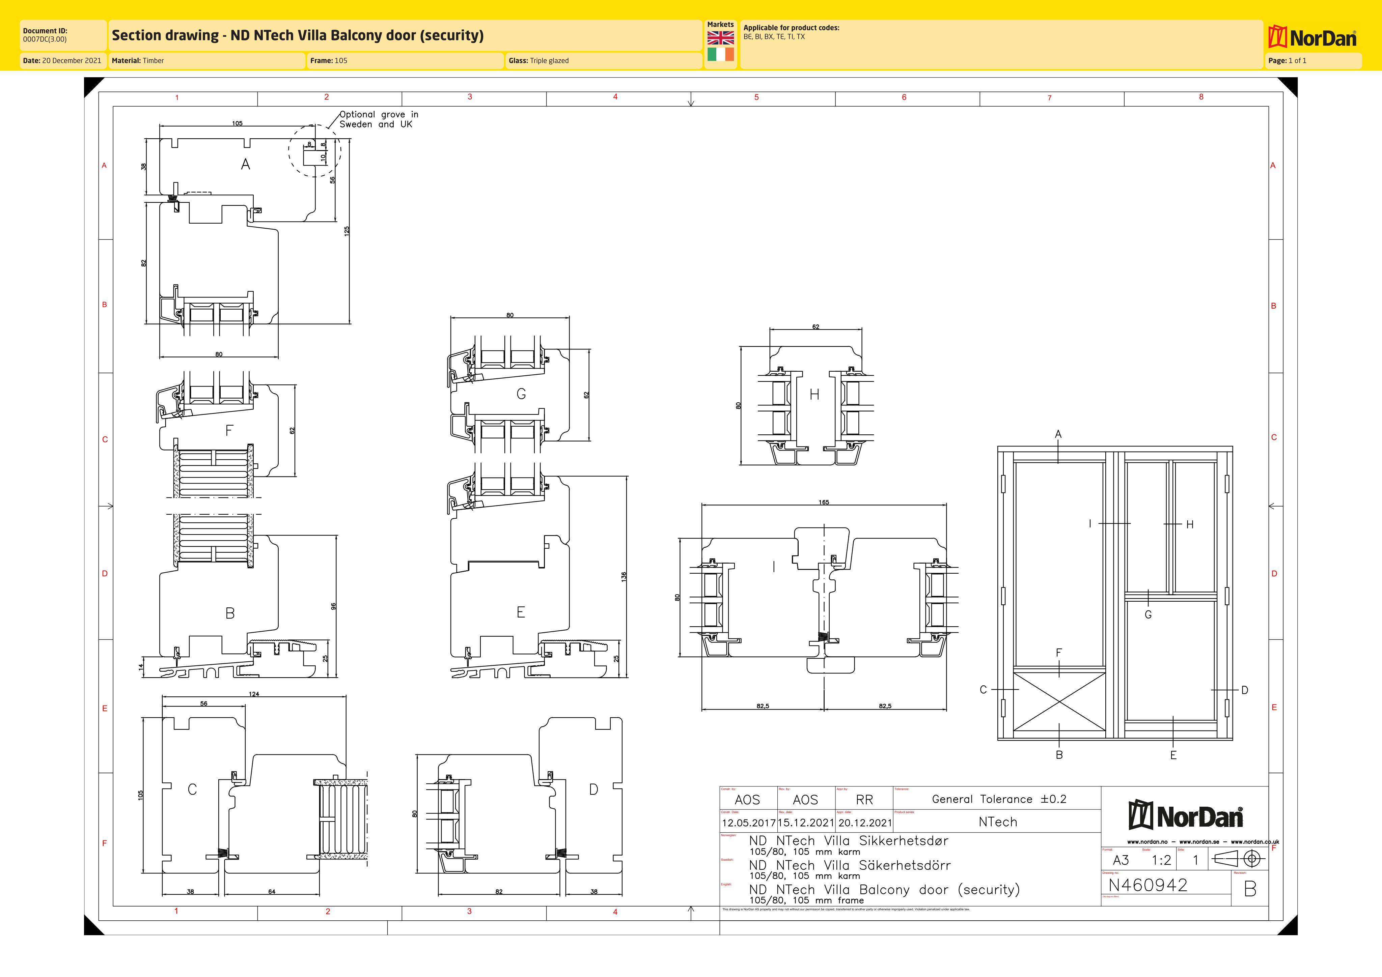Click the door elevation overview drawing

tap(1115, 593)
